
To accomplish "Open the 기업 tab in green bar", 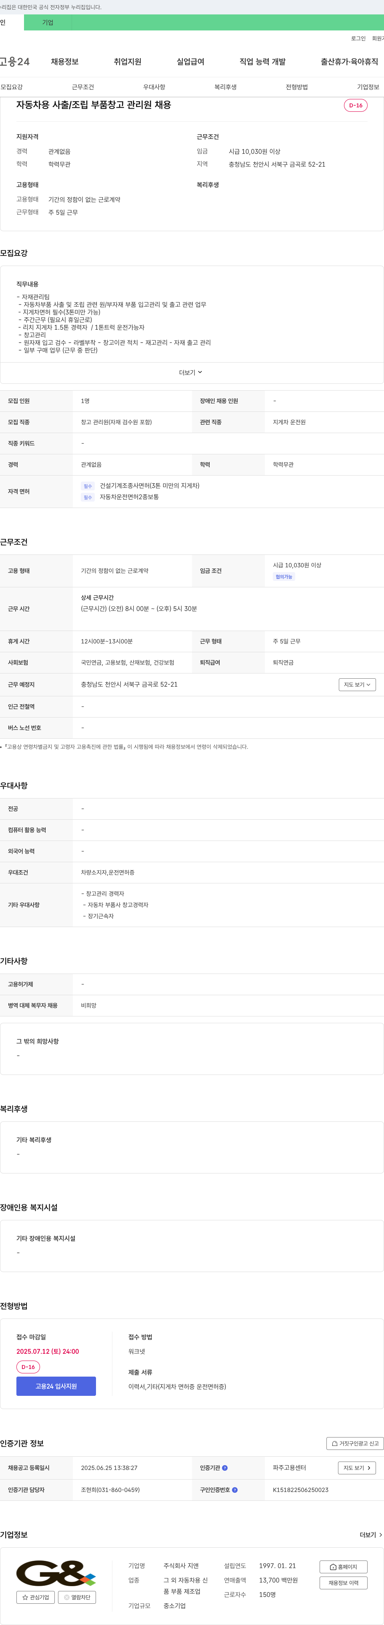I will pyautogui.click(x=48, y=23).
